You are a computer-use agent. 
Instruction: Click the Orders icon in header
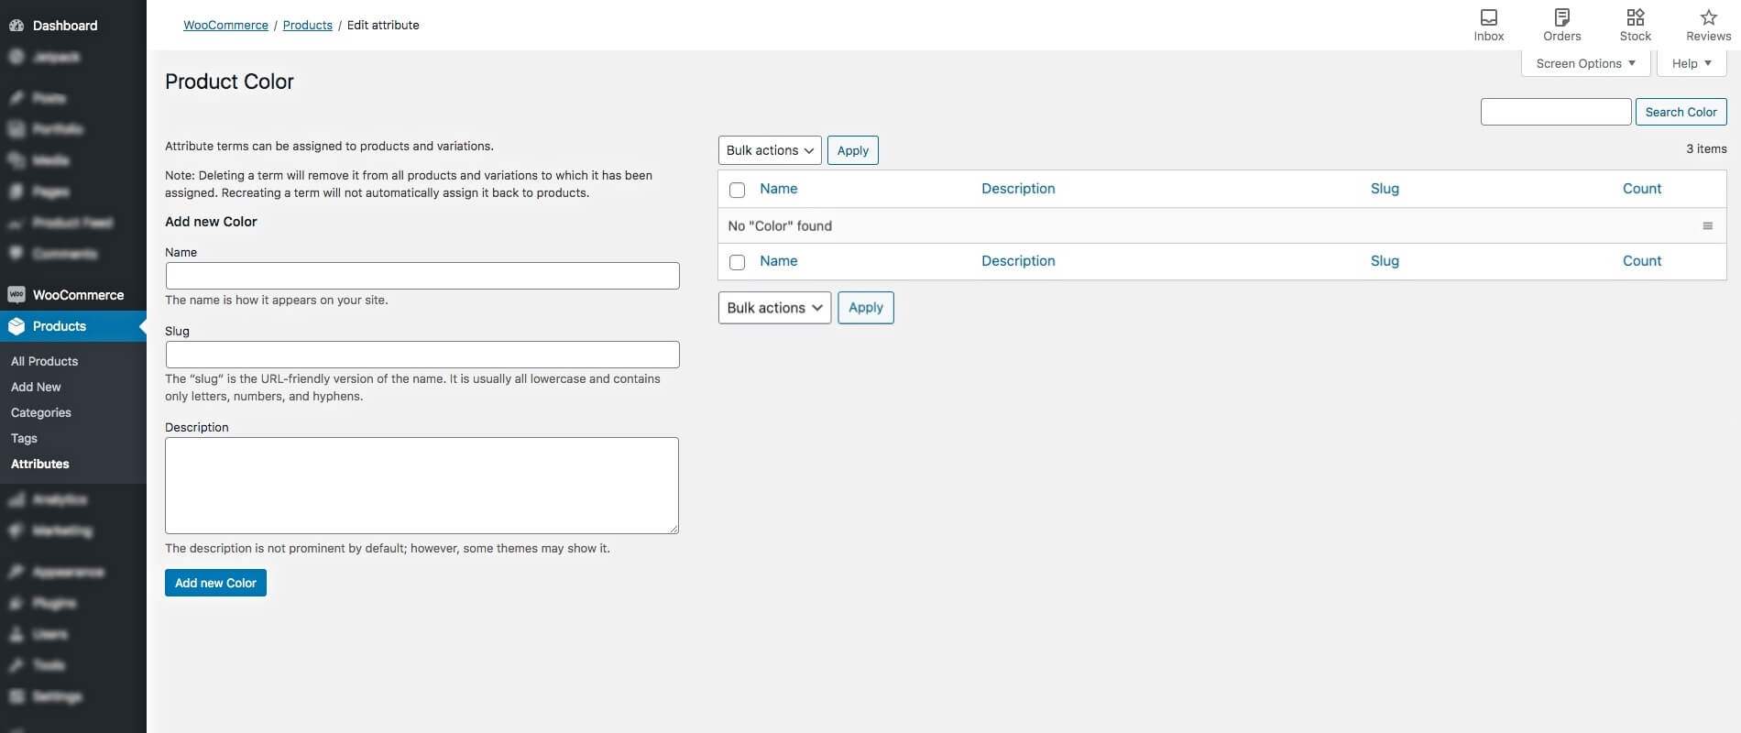pos(1561,17)
